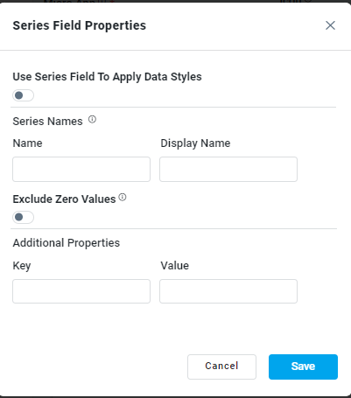Cancel the series field changes
The height and width of the screenshot is (398, 351).
click(221, 367)
